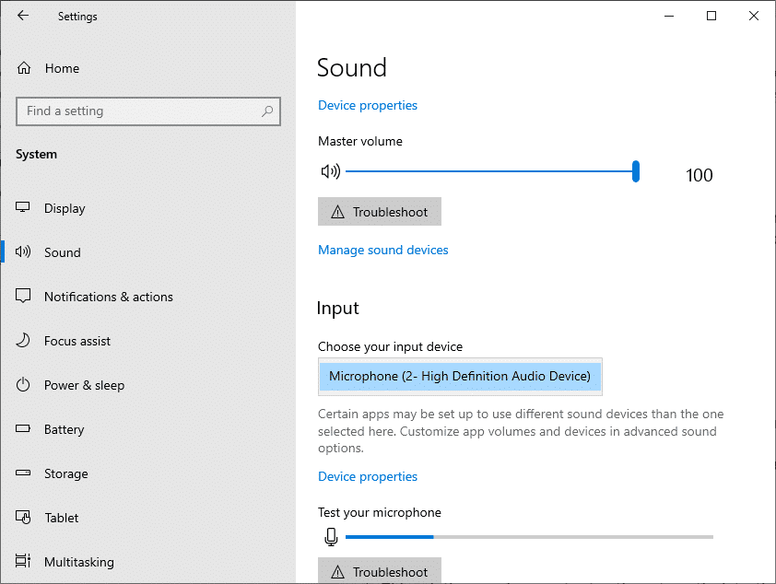Open the input device selection dropdown
The image size is (776, 584).
459,376
